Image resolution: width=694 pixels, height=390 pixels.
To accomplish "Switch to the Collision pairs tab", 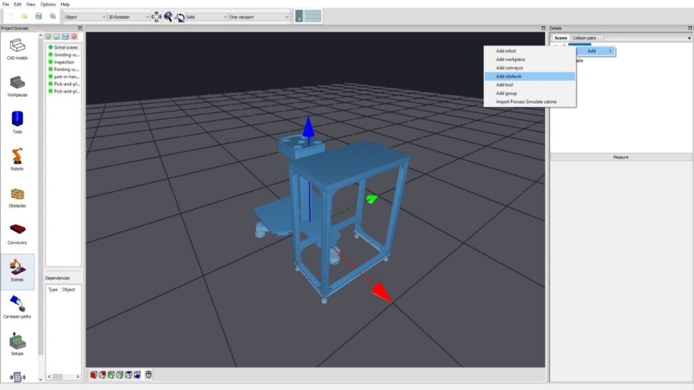I will pos(584,38).
